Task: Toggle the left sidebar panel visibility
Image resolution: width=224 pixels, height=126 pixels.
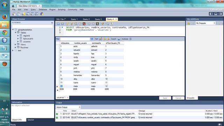Action: click(211, 14)
